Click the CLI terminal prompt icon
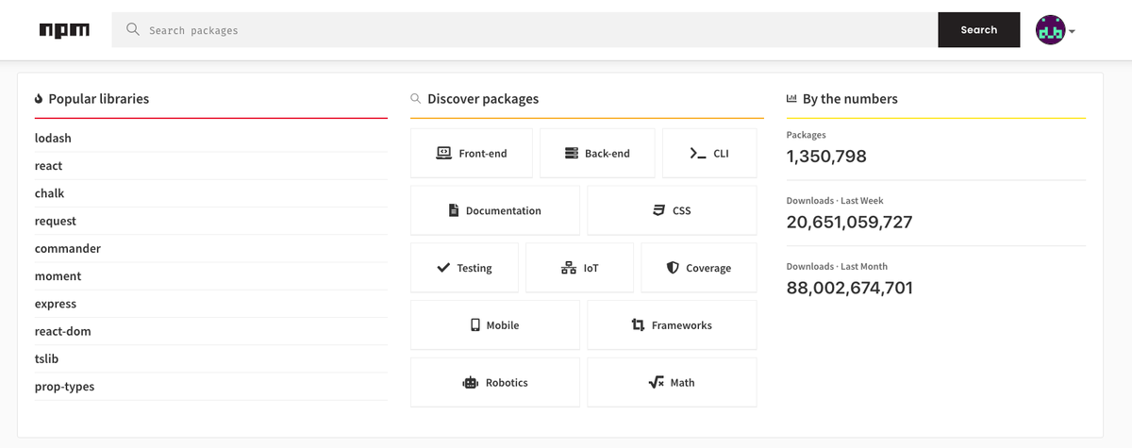This screenshot has height=448, width=1132. pyautogui.click(x=698, y=153)
